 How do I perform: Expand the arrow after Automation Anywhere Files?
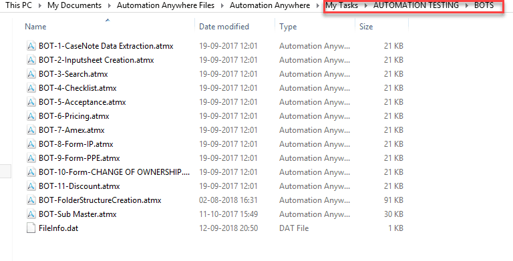pos(222,5)
